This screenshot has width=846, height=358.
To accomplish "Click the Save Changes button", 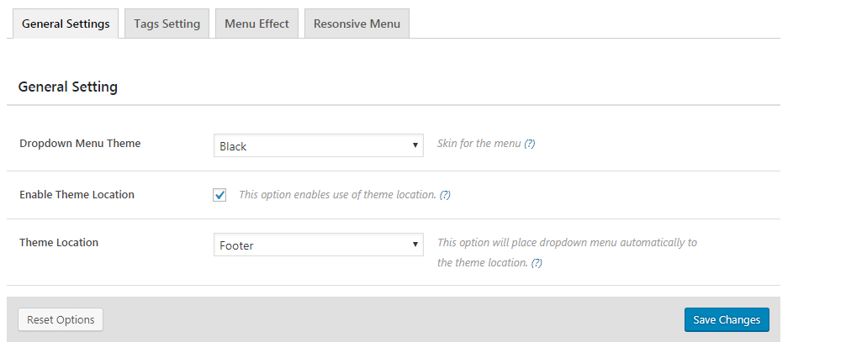I will pyautogui.click(x=727, y=319).
